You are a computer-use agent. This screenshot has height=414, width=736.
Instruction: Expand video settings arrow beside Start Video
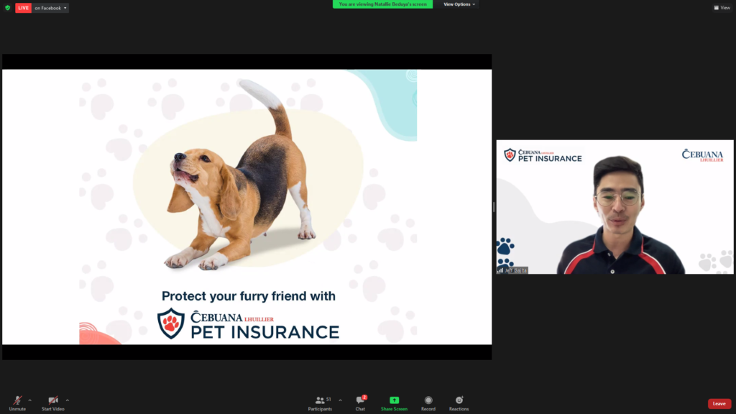click(68, 400)
